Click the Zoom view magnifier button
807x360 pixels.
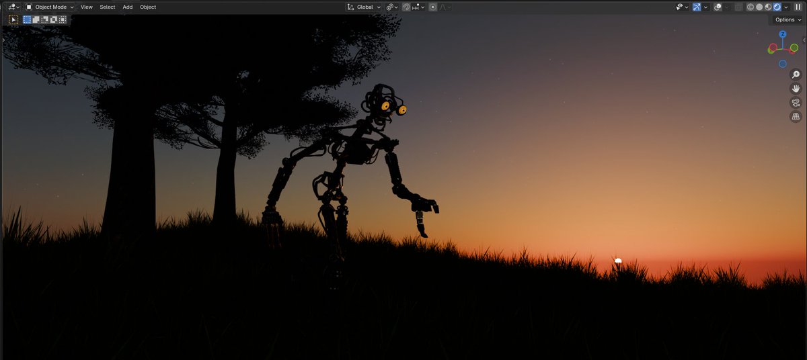click(796, 75)
